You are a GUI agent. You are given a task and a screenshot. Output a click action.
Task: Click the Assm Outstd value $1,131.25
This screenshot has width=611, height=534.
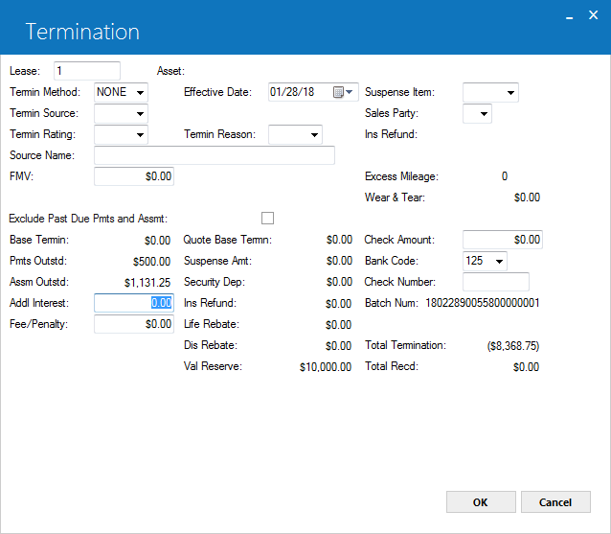click(147, 283)
